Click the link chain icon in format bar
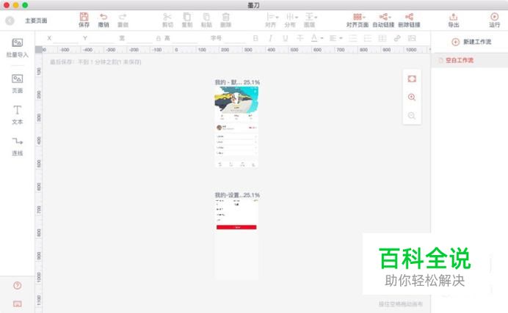 click(397, 38)
